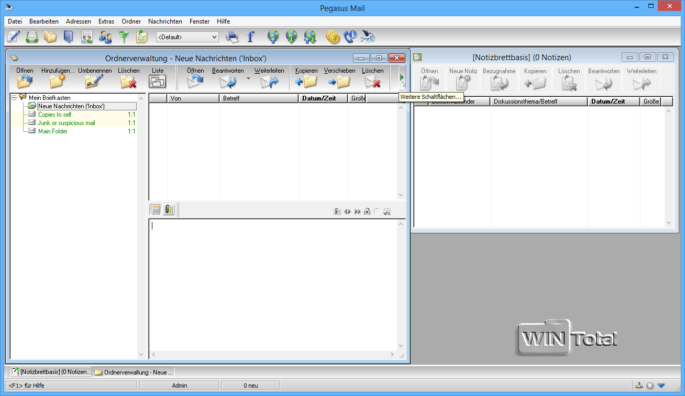This screenshot has width=685, height=396.
Task: Open the new mail inbox tray icon
Action: 32,37
